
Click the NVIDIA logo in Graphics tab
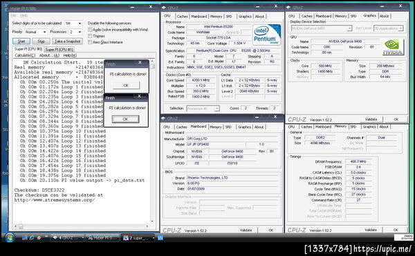pos(393,47)
